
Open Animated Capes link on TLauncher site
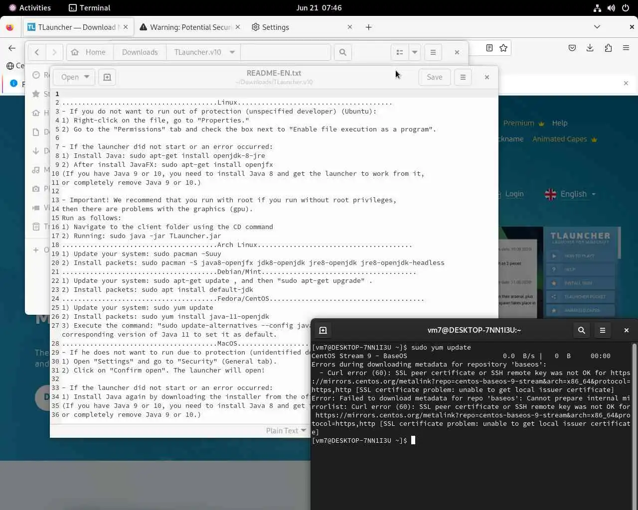tap(565, 139)
